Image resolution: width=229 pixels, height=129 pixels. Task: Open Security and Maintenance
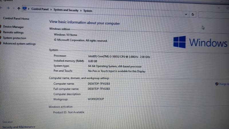[x=19, y=127]
